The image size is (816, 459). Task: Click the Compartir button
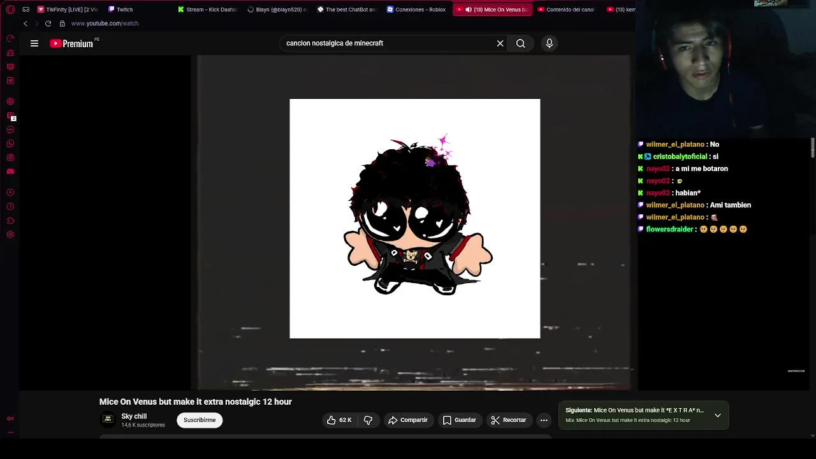(408, 420)
